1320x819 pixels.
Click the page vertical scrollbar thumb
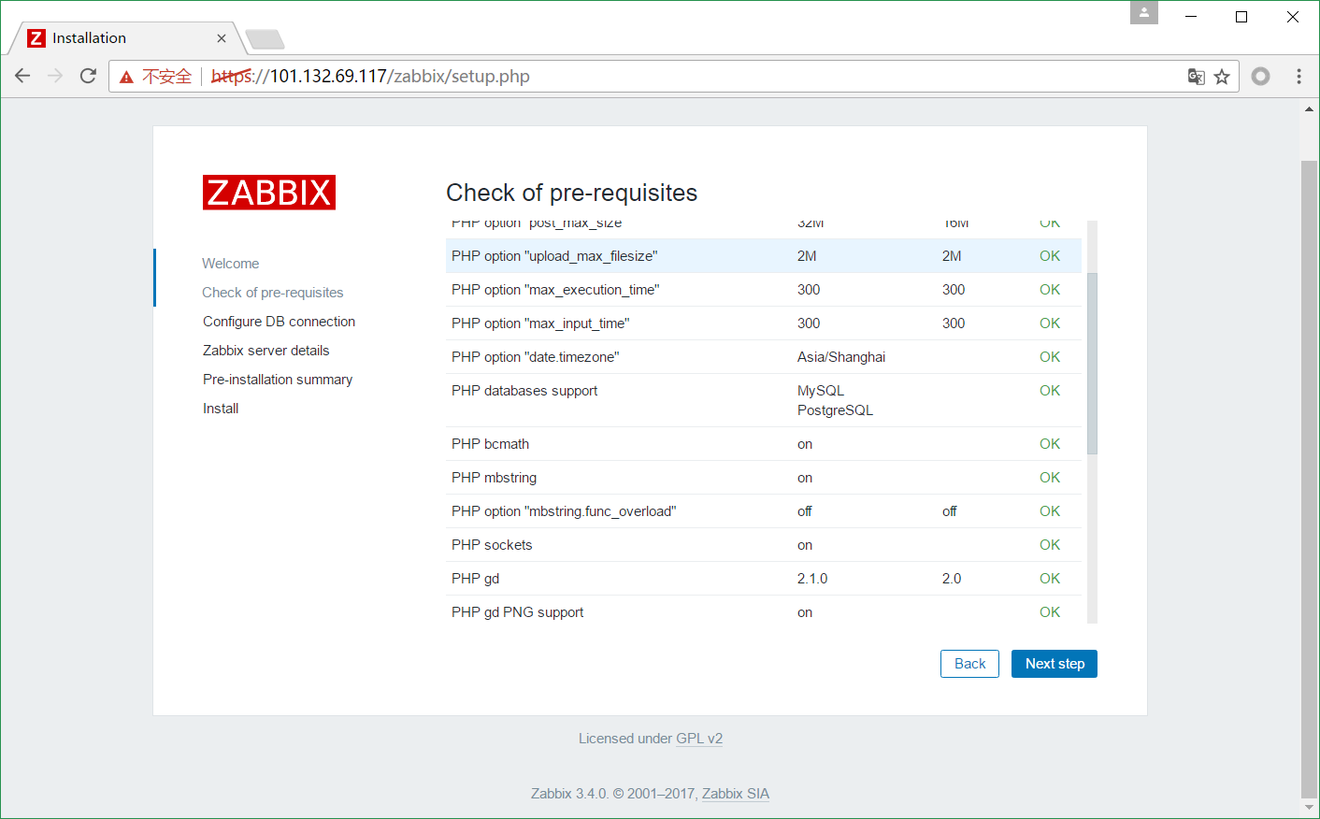pyautogui.click(x=1309, y=478)
